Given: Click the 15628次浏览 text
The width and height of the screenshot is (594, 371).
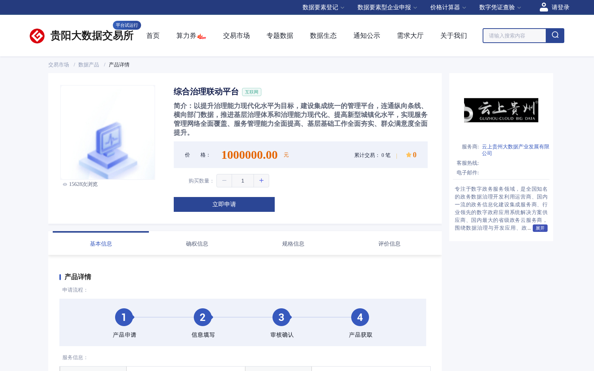Looking at the screenshot, I should tap(83, 184).
